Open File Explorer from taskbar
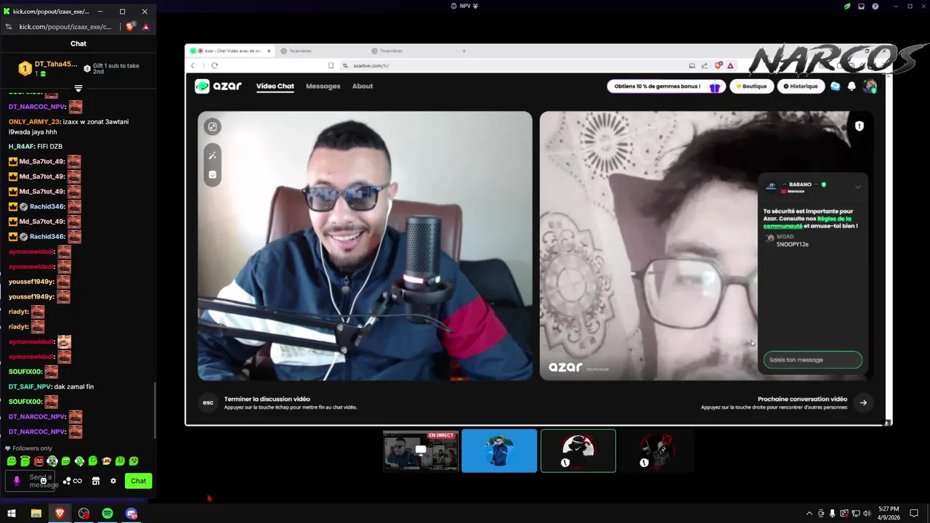The width and height of the screenshot is (930, 523). pyautogui.click(x=36, y=514)
